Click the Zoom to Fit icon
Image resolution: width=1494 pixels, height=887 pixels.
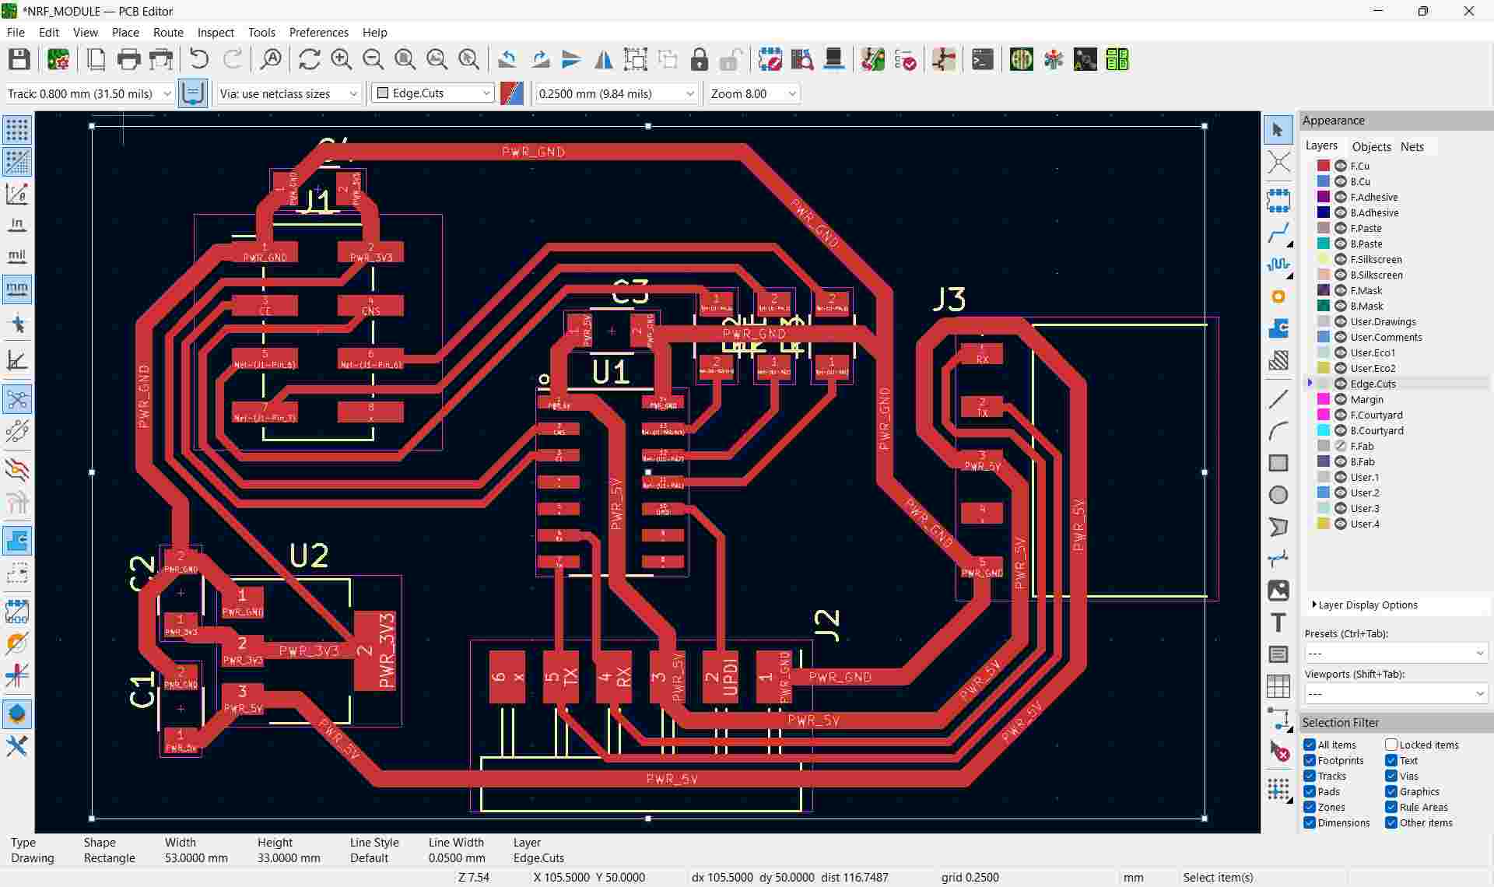[405, 60]
